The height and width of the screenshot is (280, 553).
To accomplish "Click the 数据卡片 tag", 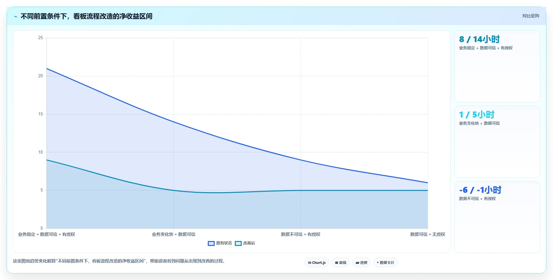I will point(385,263).
